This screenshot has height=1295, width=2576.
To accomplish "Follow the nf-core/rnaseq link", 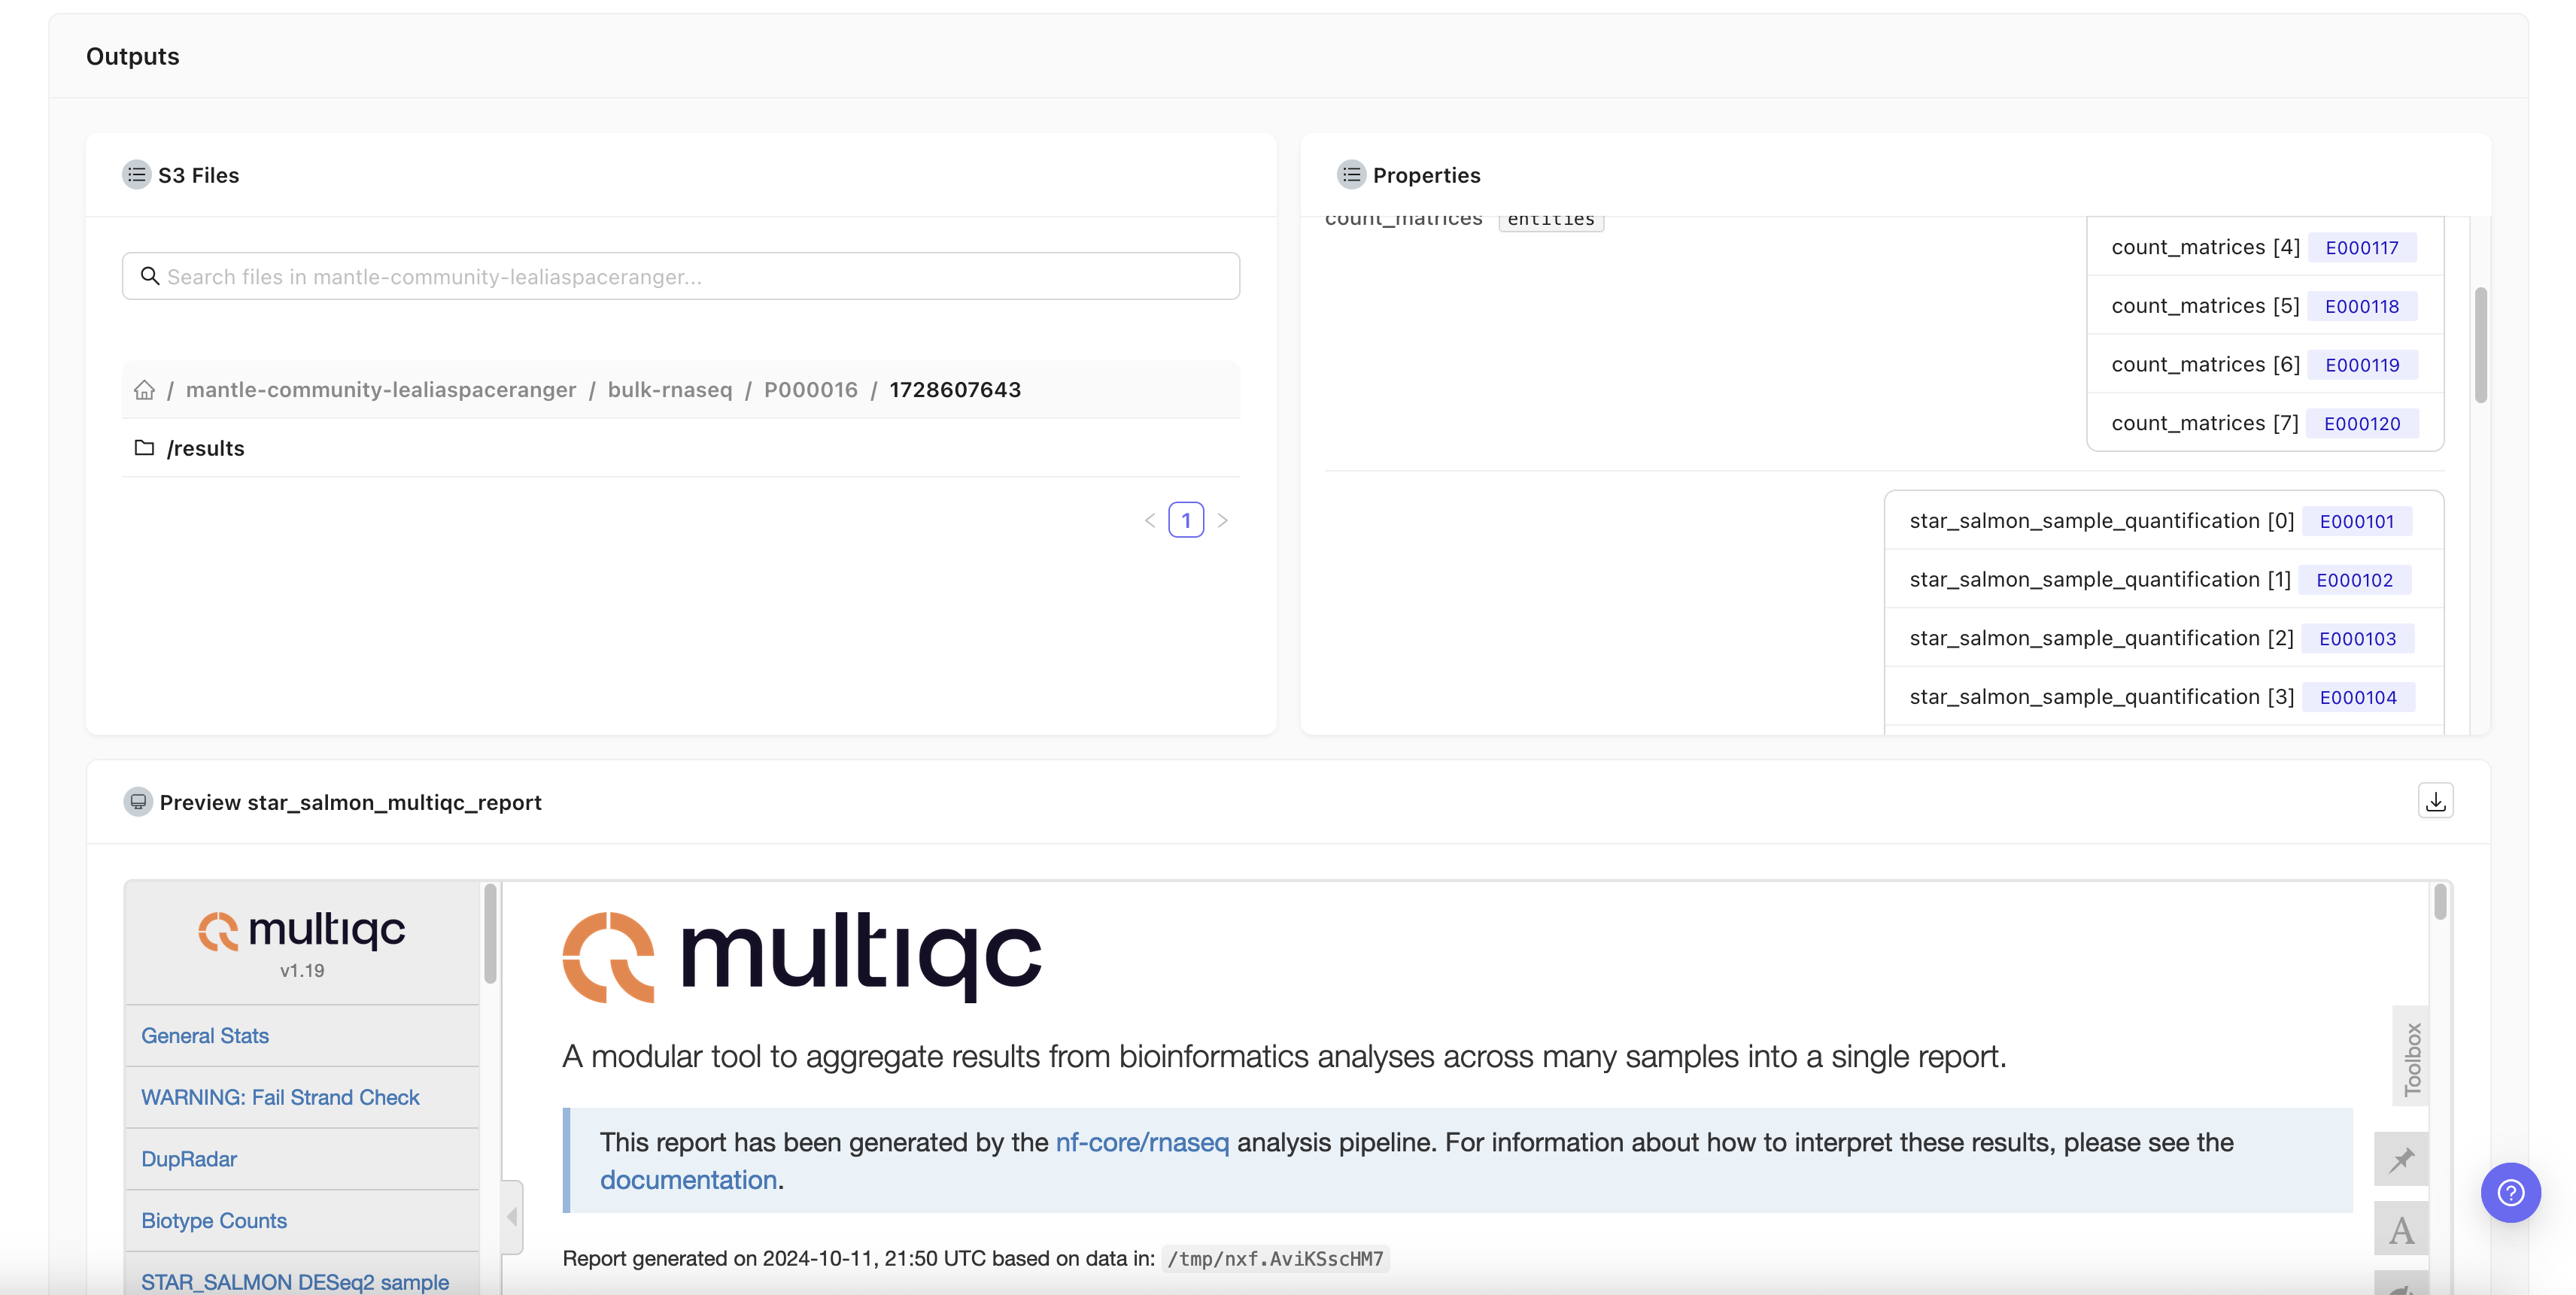I will (x=1142, y=1142).
